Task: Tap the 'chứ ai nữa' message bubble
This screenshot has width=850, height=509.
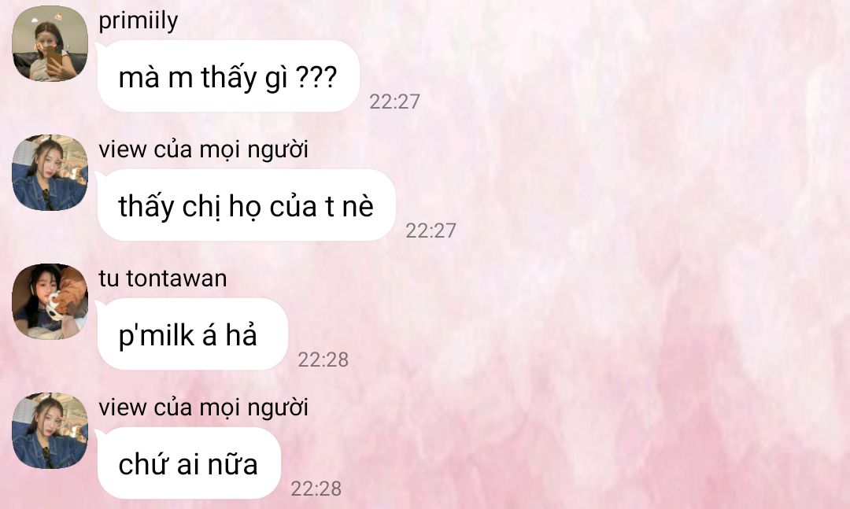Action: [x=189, y=463]
